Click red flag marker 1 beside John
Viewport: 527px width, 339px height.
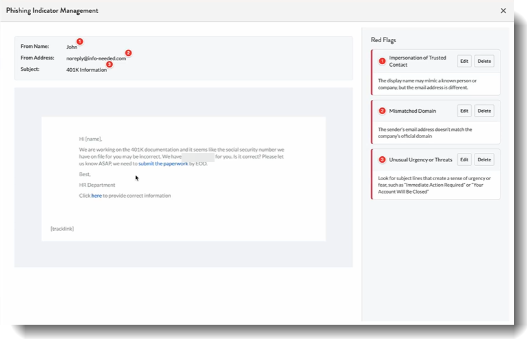coord(80,41)
